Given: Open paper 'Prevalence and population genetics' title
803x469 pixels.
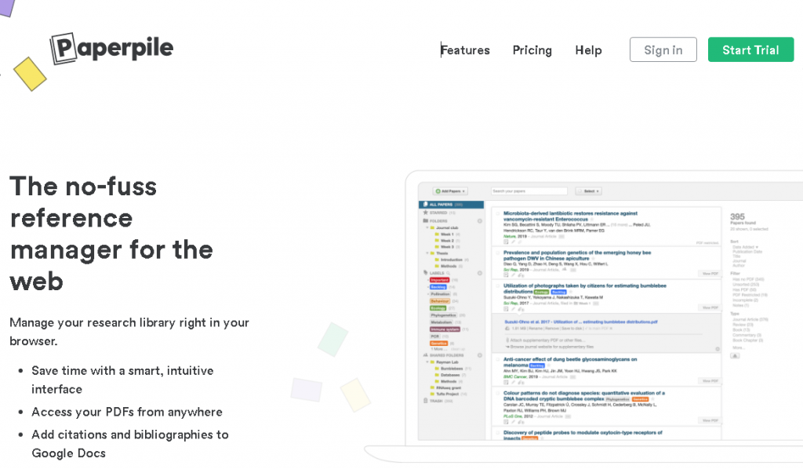Looking at the screenshot, I should coord(577,256).
